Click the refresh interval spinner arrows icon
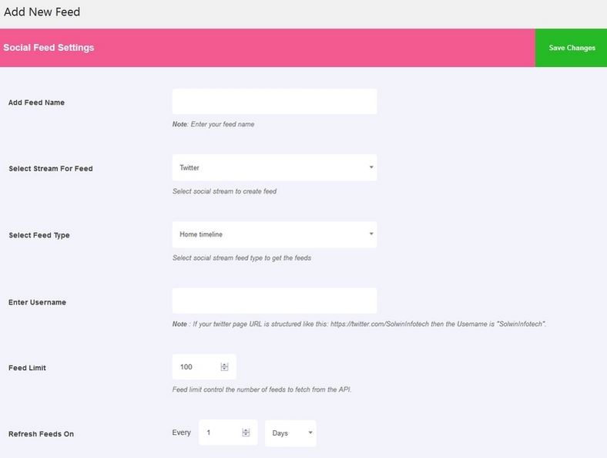The height and width of the screenshot is (458, 607). [246, 433]
